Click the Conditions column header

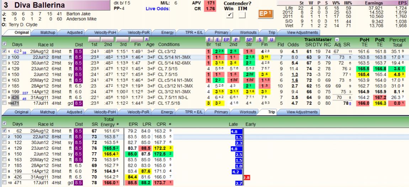pyautogui.click(x=169, y=44)
